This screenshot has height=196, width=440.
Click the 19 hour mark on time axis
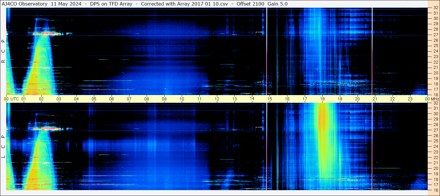340,99
